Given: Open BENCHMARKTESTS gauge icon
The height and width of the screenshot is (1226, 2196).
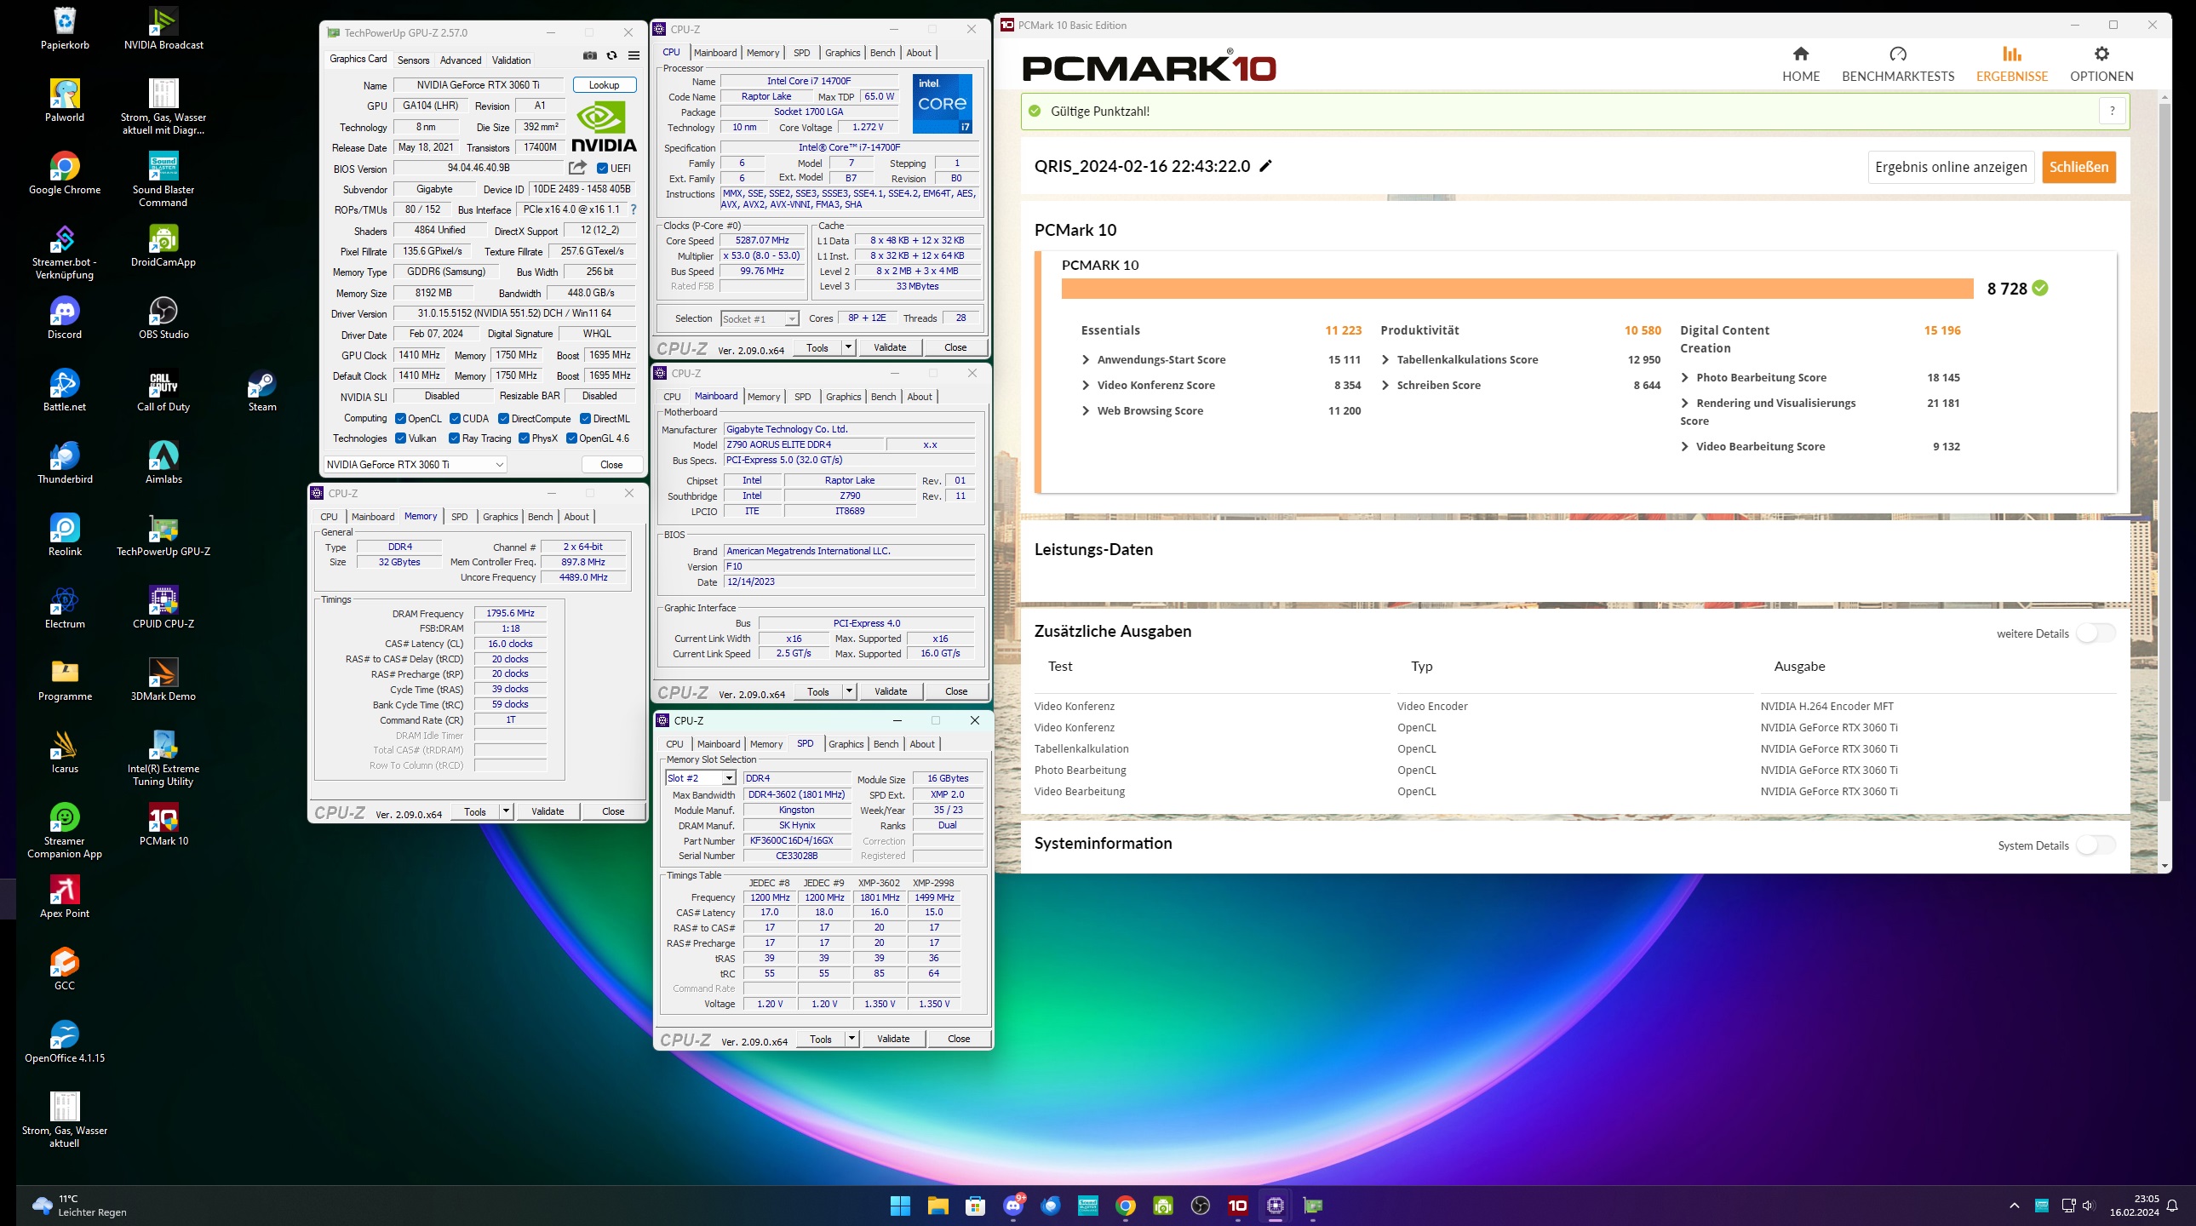Looking at the screenshot, I should (1898, 54).
